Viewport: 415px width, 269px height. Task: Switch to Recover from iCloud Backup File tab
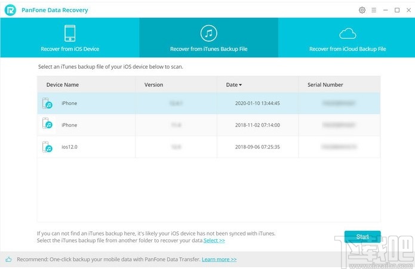[348, 38]
